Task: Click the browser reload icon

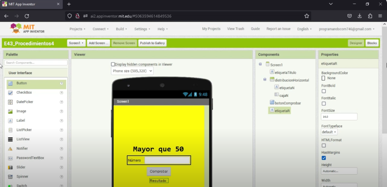Action: coord(27,16)
